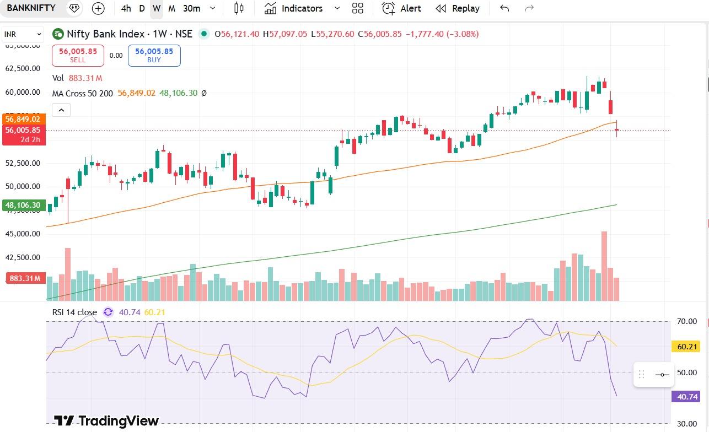Create an Alert from the toolbar

[402, 8]
